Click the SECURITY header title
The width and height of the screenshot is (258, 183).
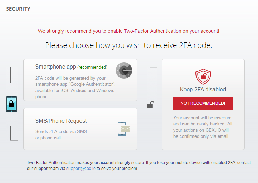18,9
